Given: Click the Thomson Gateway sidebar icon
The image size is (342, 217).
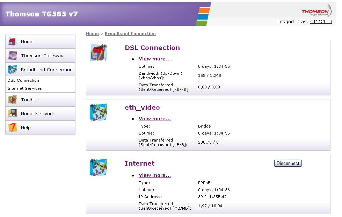Looking at the screenshot, I should click(x=13, y=56).
